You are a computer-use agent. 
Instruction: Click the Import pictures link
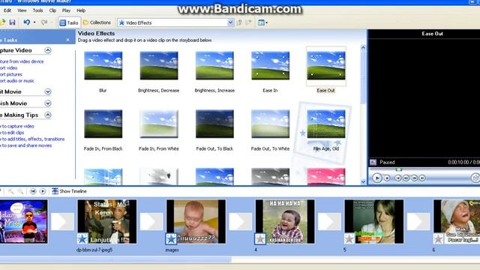pyautogui.click(x=11, y=74)
